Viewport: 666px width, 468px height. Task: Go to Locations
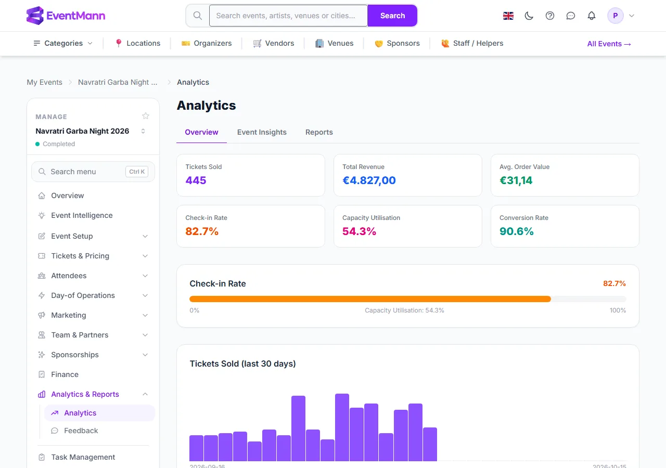coord(137,43)
